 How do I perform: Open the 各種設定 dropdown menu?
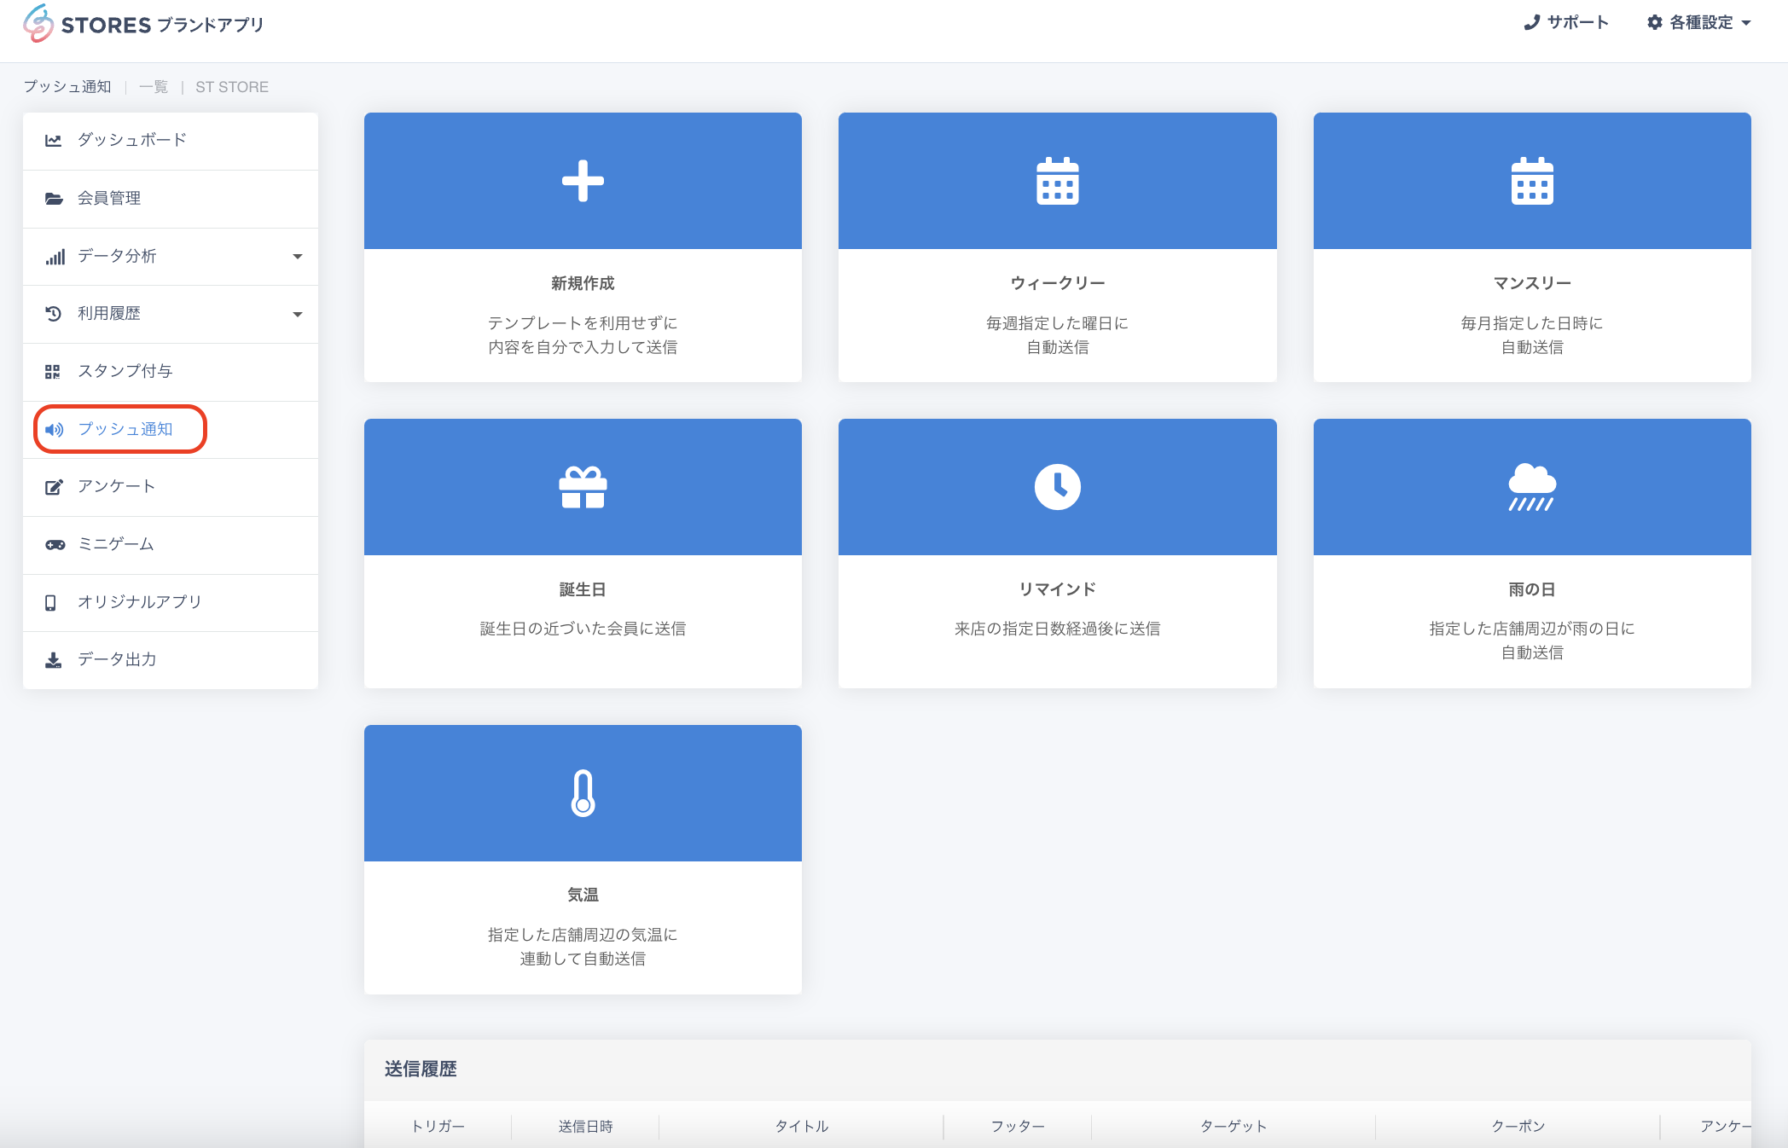click(x=1699, y=23)
